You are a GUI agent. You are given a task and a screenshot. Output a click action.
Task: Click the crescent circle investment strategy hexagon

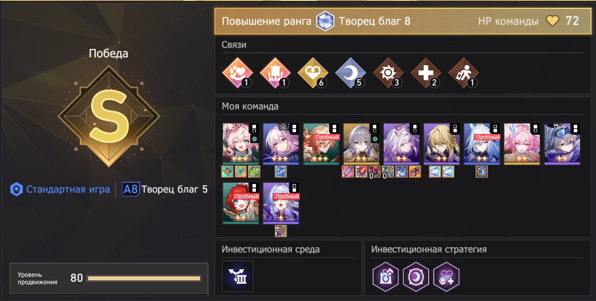[x=416, y=277]
